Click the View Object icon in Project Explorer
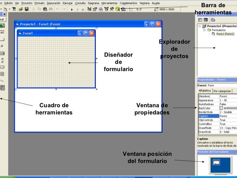The image size is (237, 178). [x=206, y=20]
